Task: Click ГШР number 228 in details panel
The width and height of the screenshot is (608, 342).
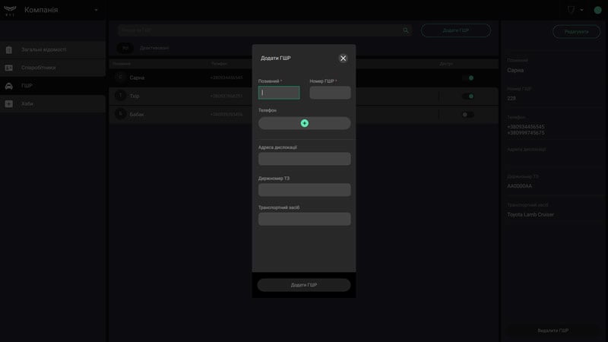Action: point(511,99)
